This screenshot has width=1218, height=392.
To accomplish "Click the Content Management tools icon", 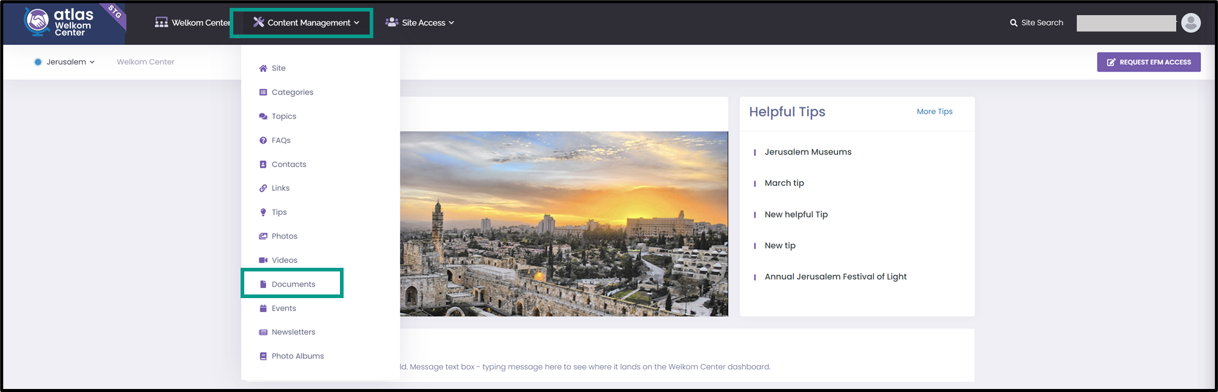I will tap(259, 22).
